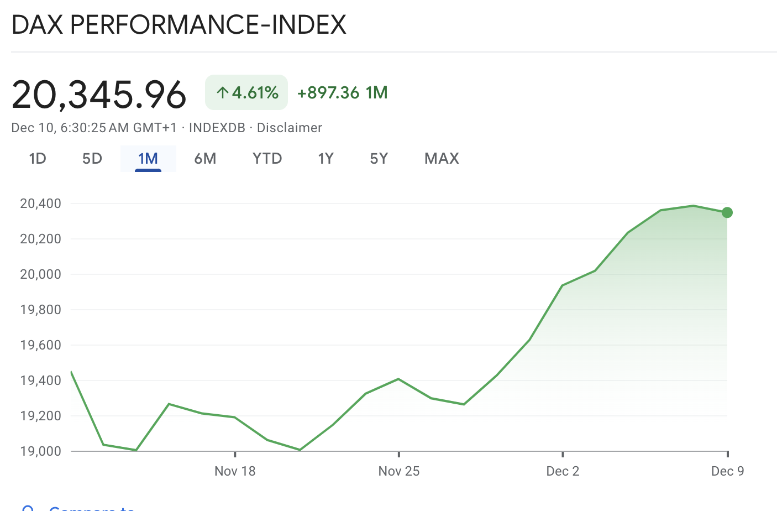
Task: Click the Dec 2 axis tick marker
Action: pyautogui.click(x=563, y=455)
